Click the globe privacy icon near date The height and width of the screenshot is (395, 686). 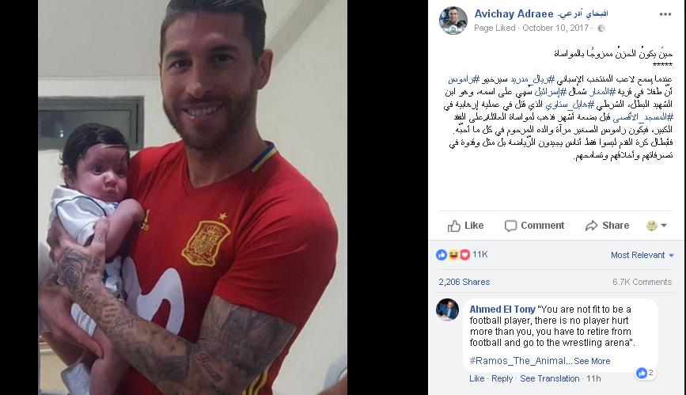(x=601, y=28)
